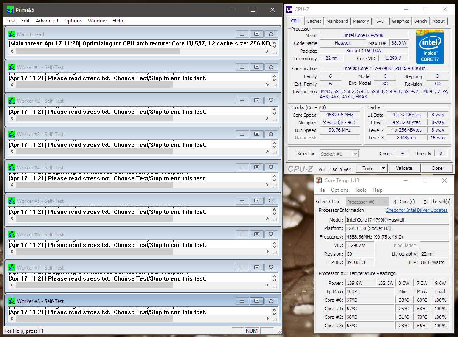Switch to the Memory tab in CPU-Z
458x337 pixels.
coord(361,21)
